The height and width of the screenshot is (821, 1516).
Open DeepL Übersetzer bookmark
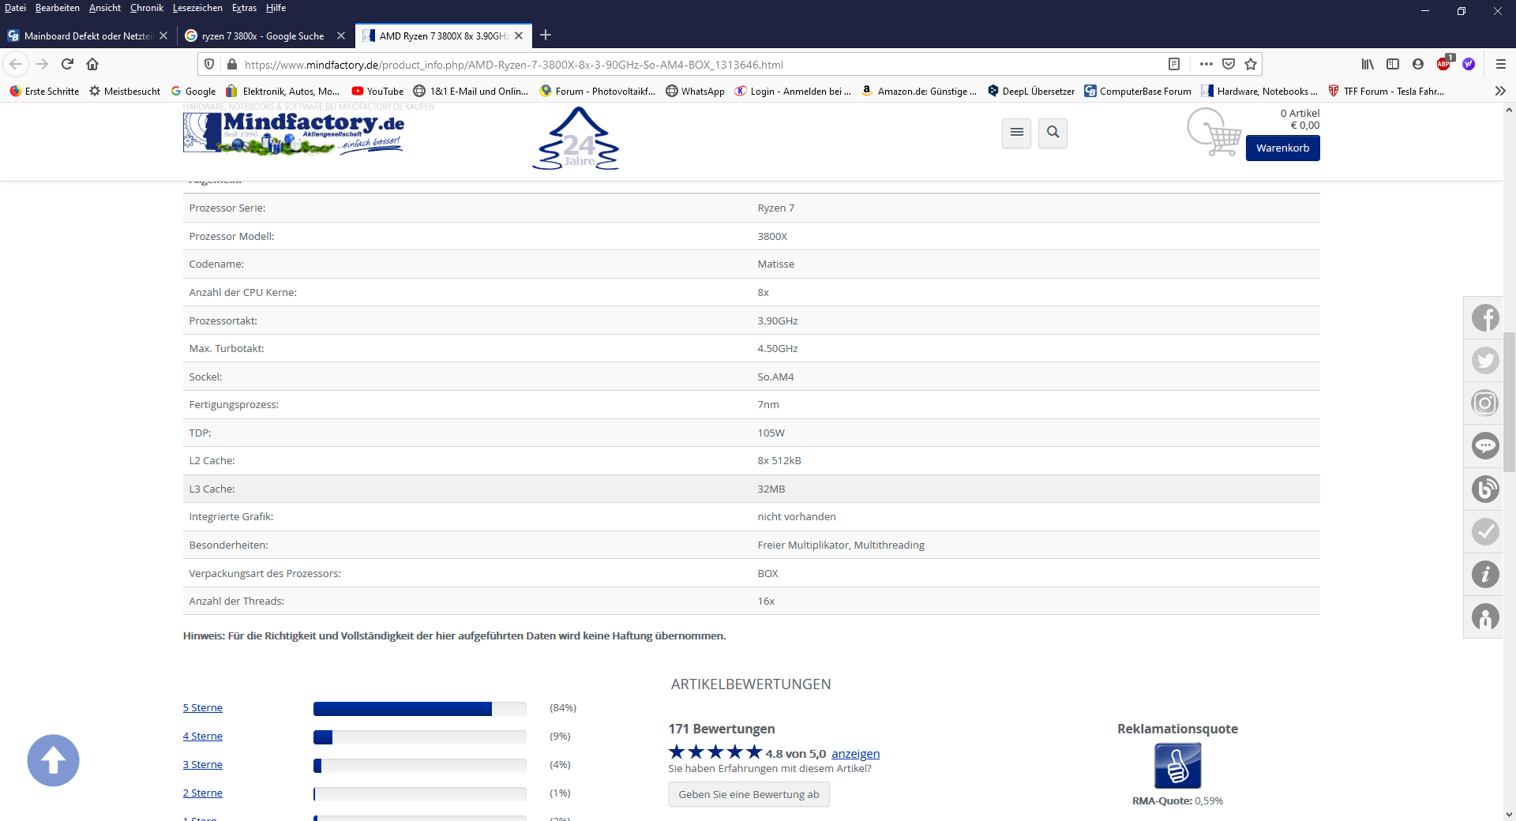1030,91
